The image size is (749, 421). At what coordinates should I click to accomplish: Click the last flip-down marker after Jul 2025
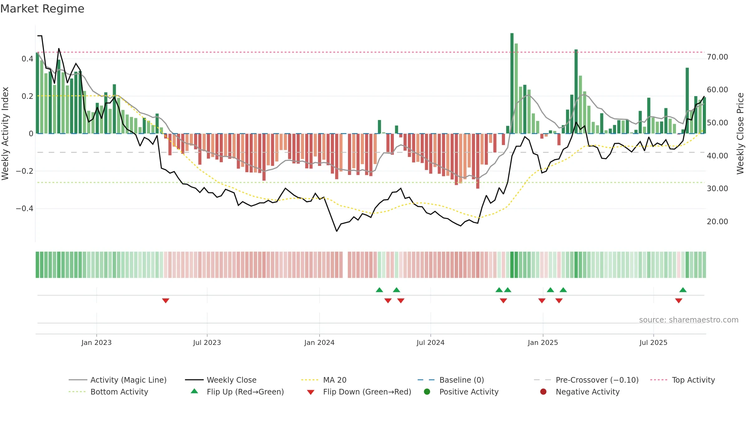(678, 301)
